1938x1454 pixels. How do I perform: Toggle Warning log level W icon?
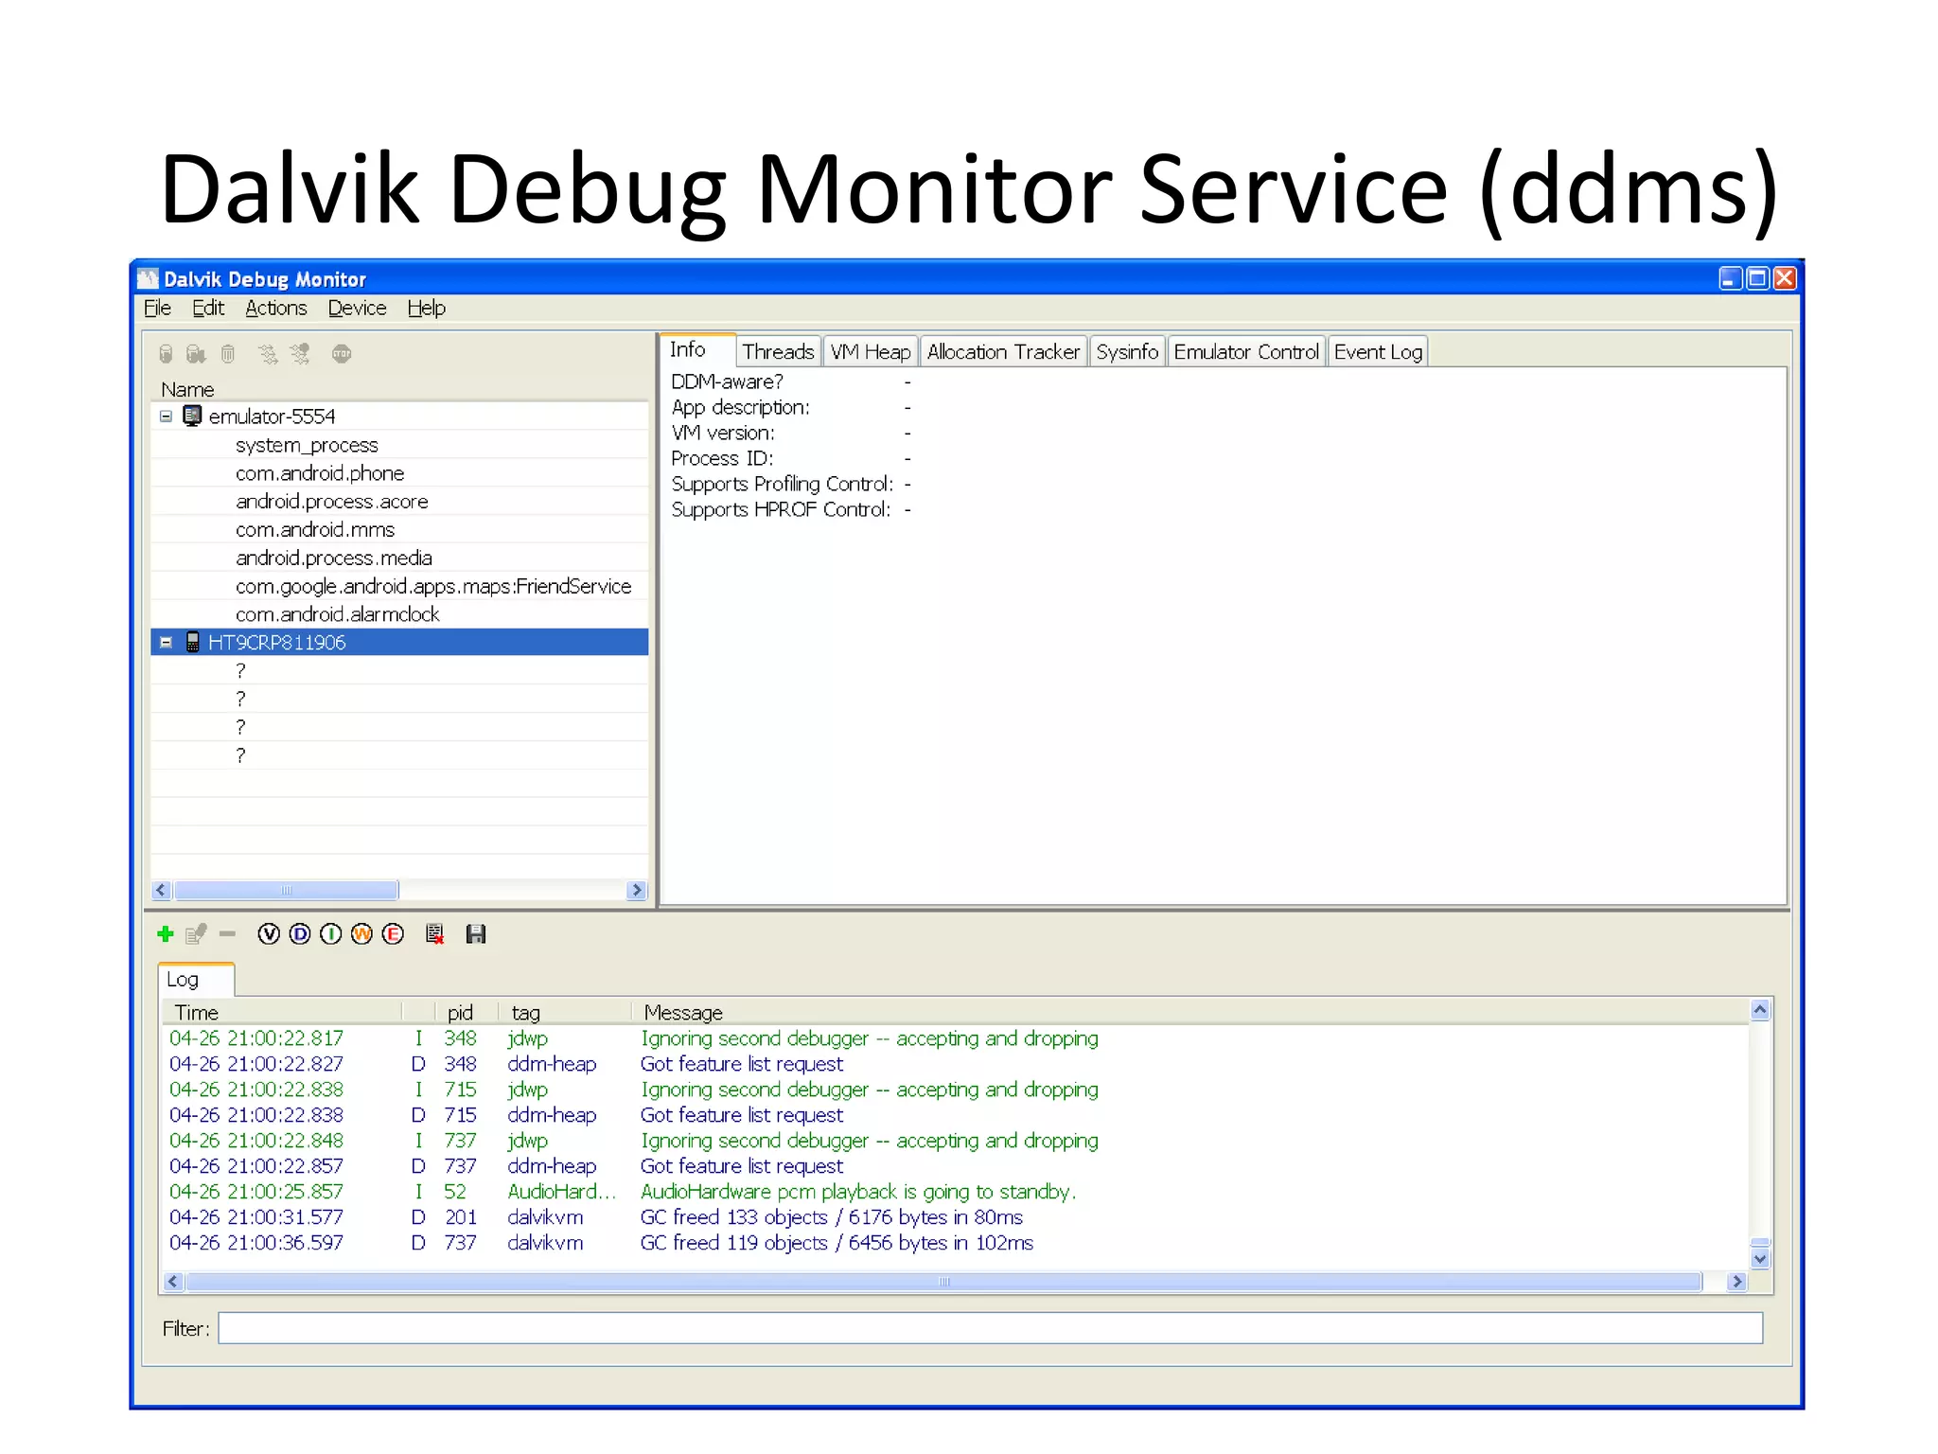coord(361,934)
